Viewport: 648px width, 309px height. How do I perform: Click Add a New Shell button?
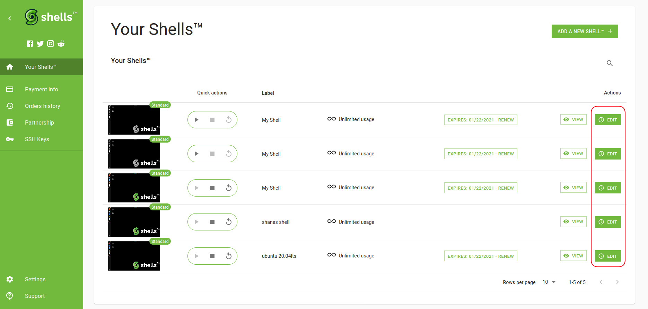click(x=585, y=31)
